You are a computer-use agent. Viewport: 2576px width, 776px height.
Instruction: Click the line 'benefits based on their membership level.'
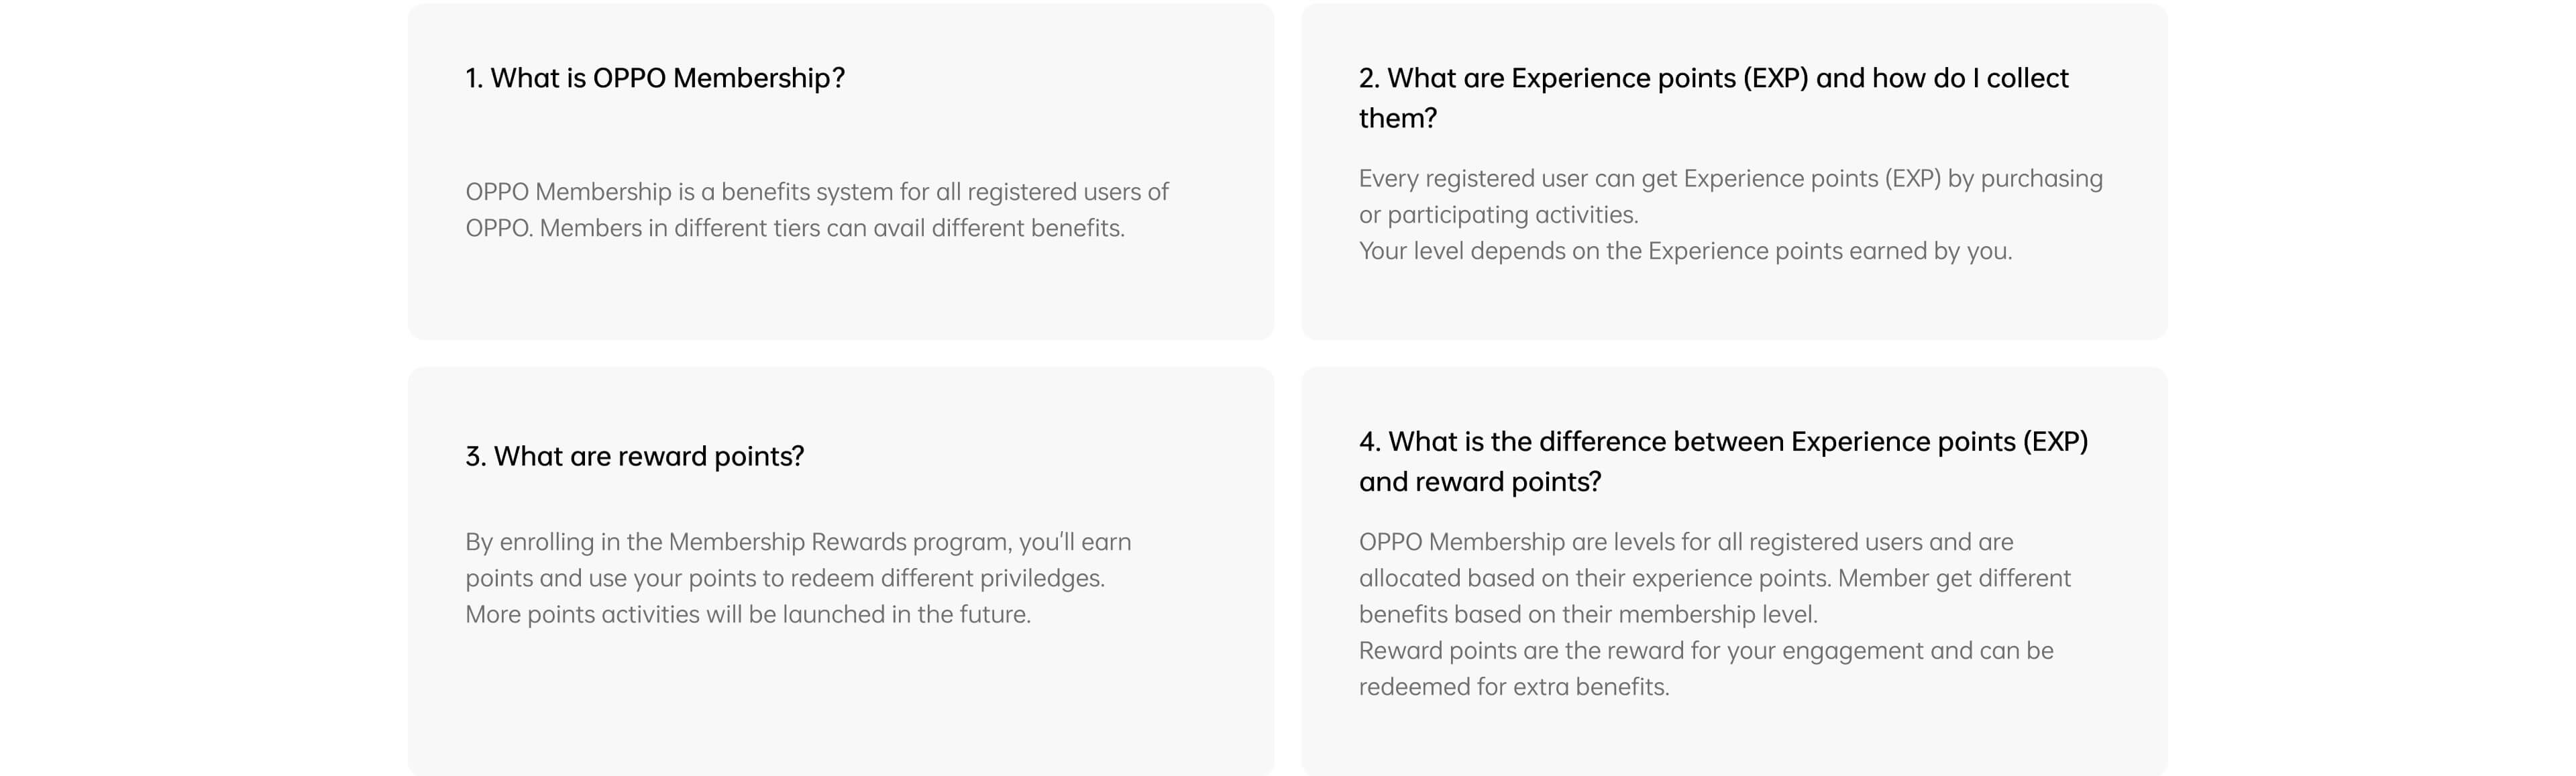(1587, 614)
